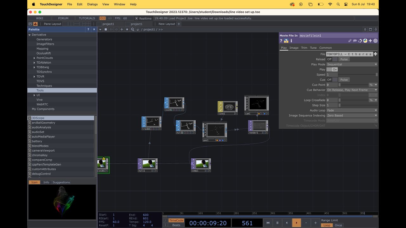Click the operator info 'i' icon
This screenshot has height=228, width=406.
pyautogui.click(x=291, y=41)
